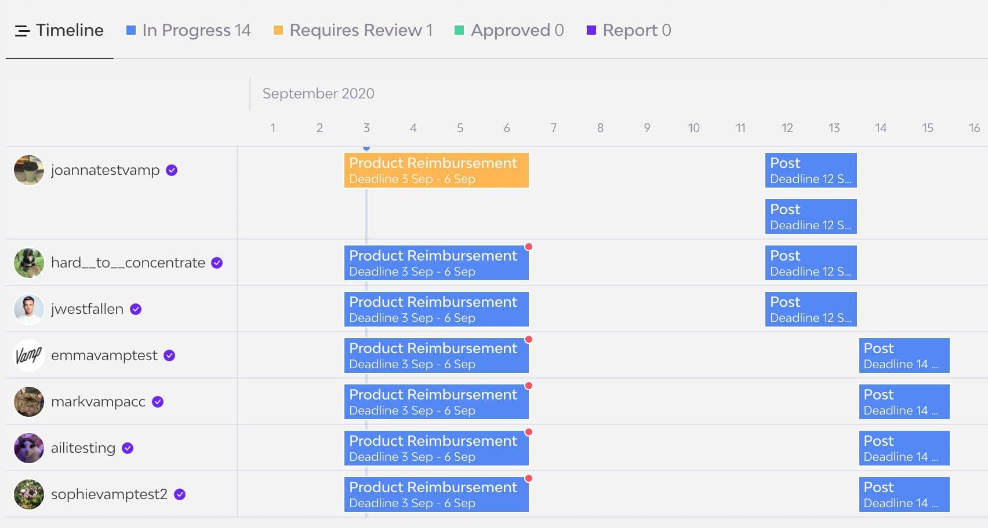This screenshot has height=528, width=988.
Task: Open the orange Product Reimbursement task bar
Action: point(436,170)
